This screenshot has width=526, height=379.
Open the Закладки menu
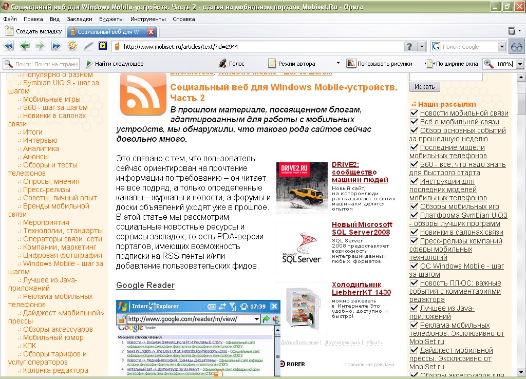79,19
